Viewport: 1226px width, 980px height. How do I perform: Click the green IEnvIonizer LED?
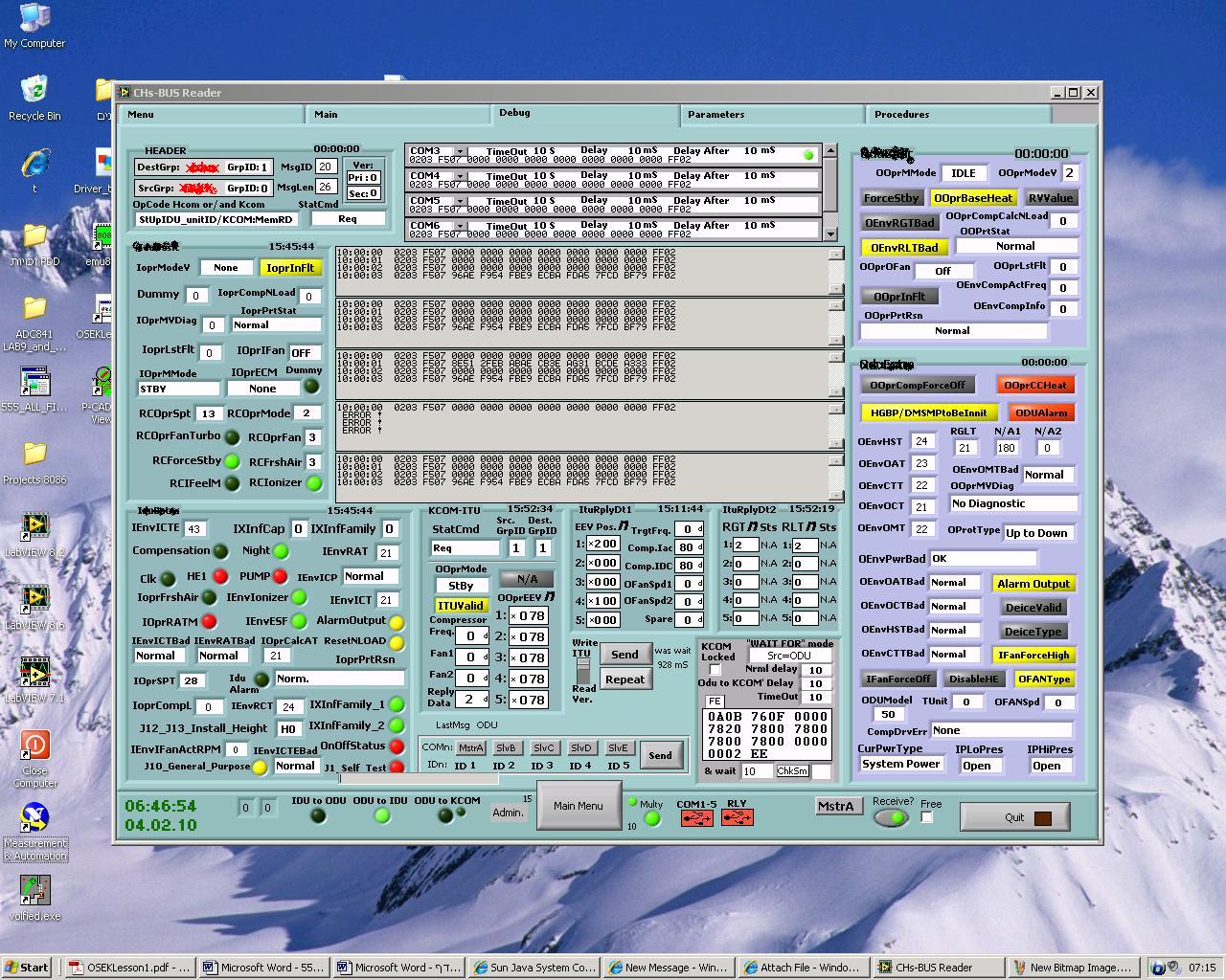[x=299, y=598]
